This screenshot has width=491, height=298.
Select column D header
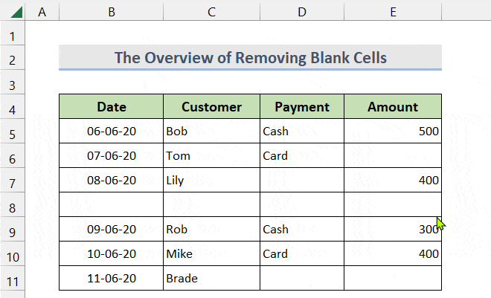(301, 12)
